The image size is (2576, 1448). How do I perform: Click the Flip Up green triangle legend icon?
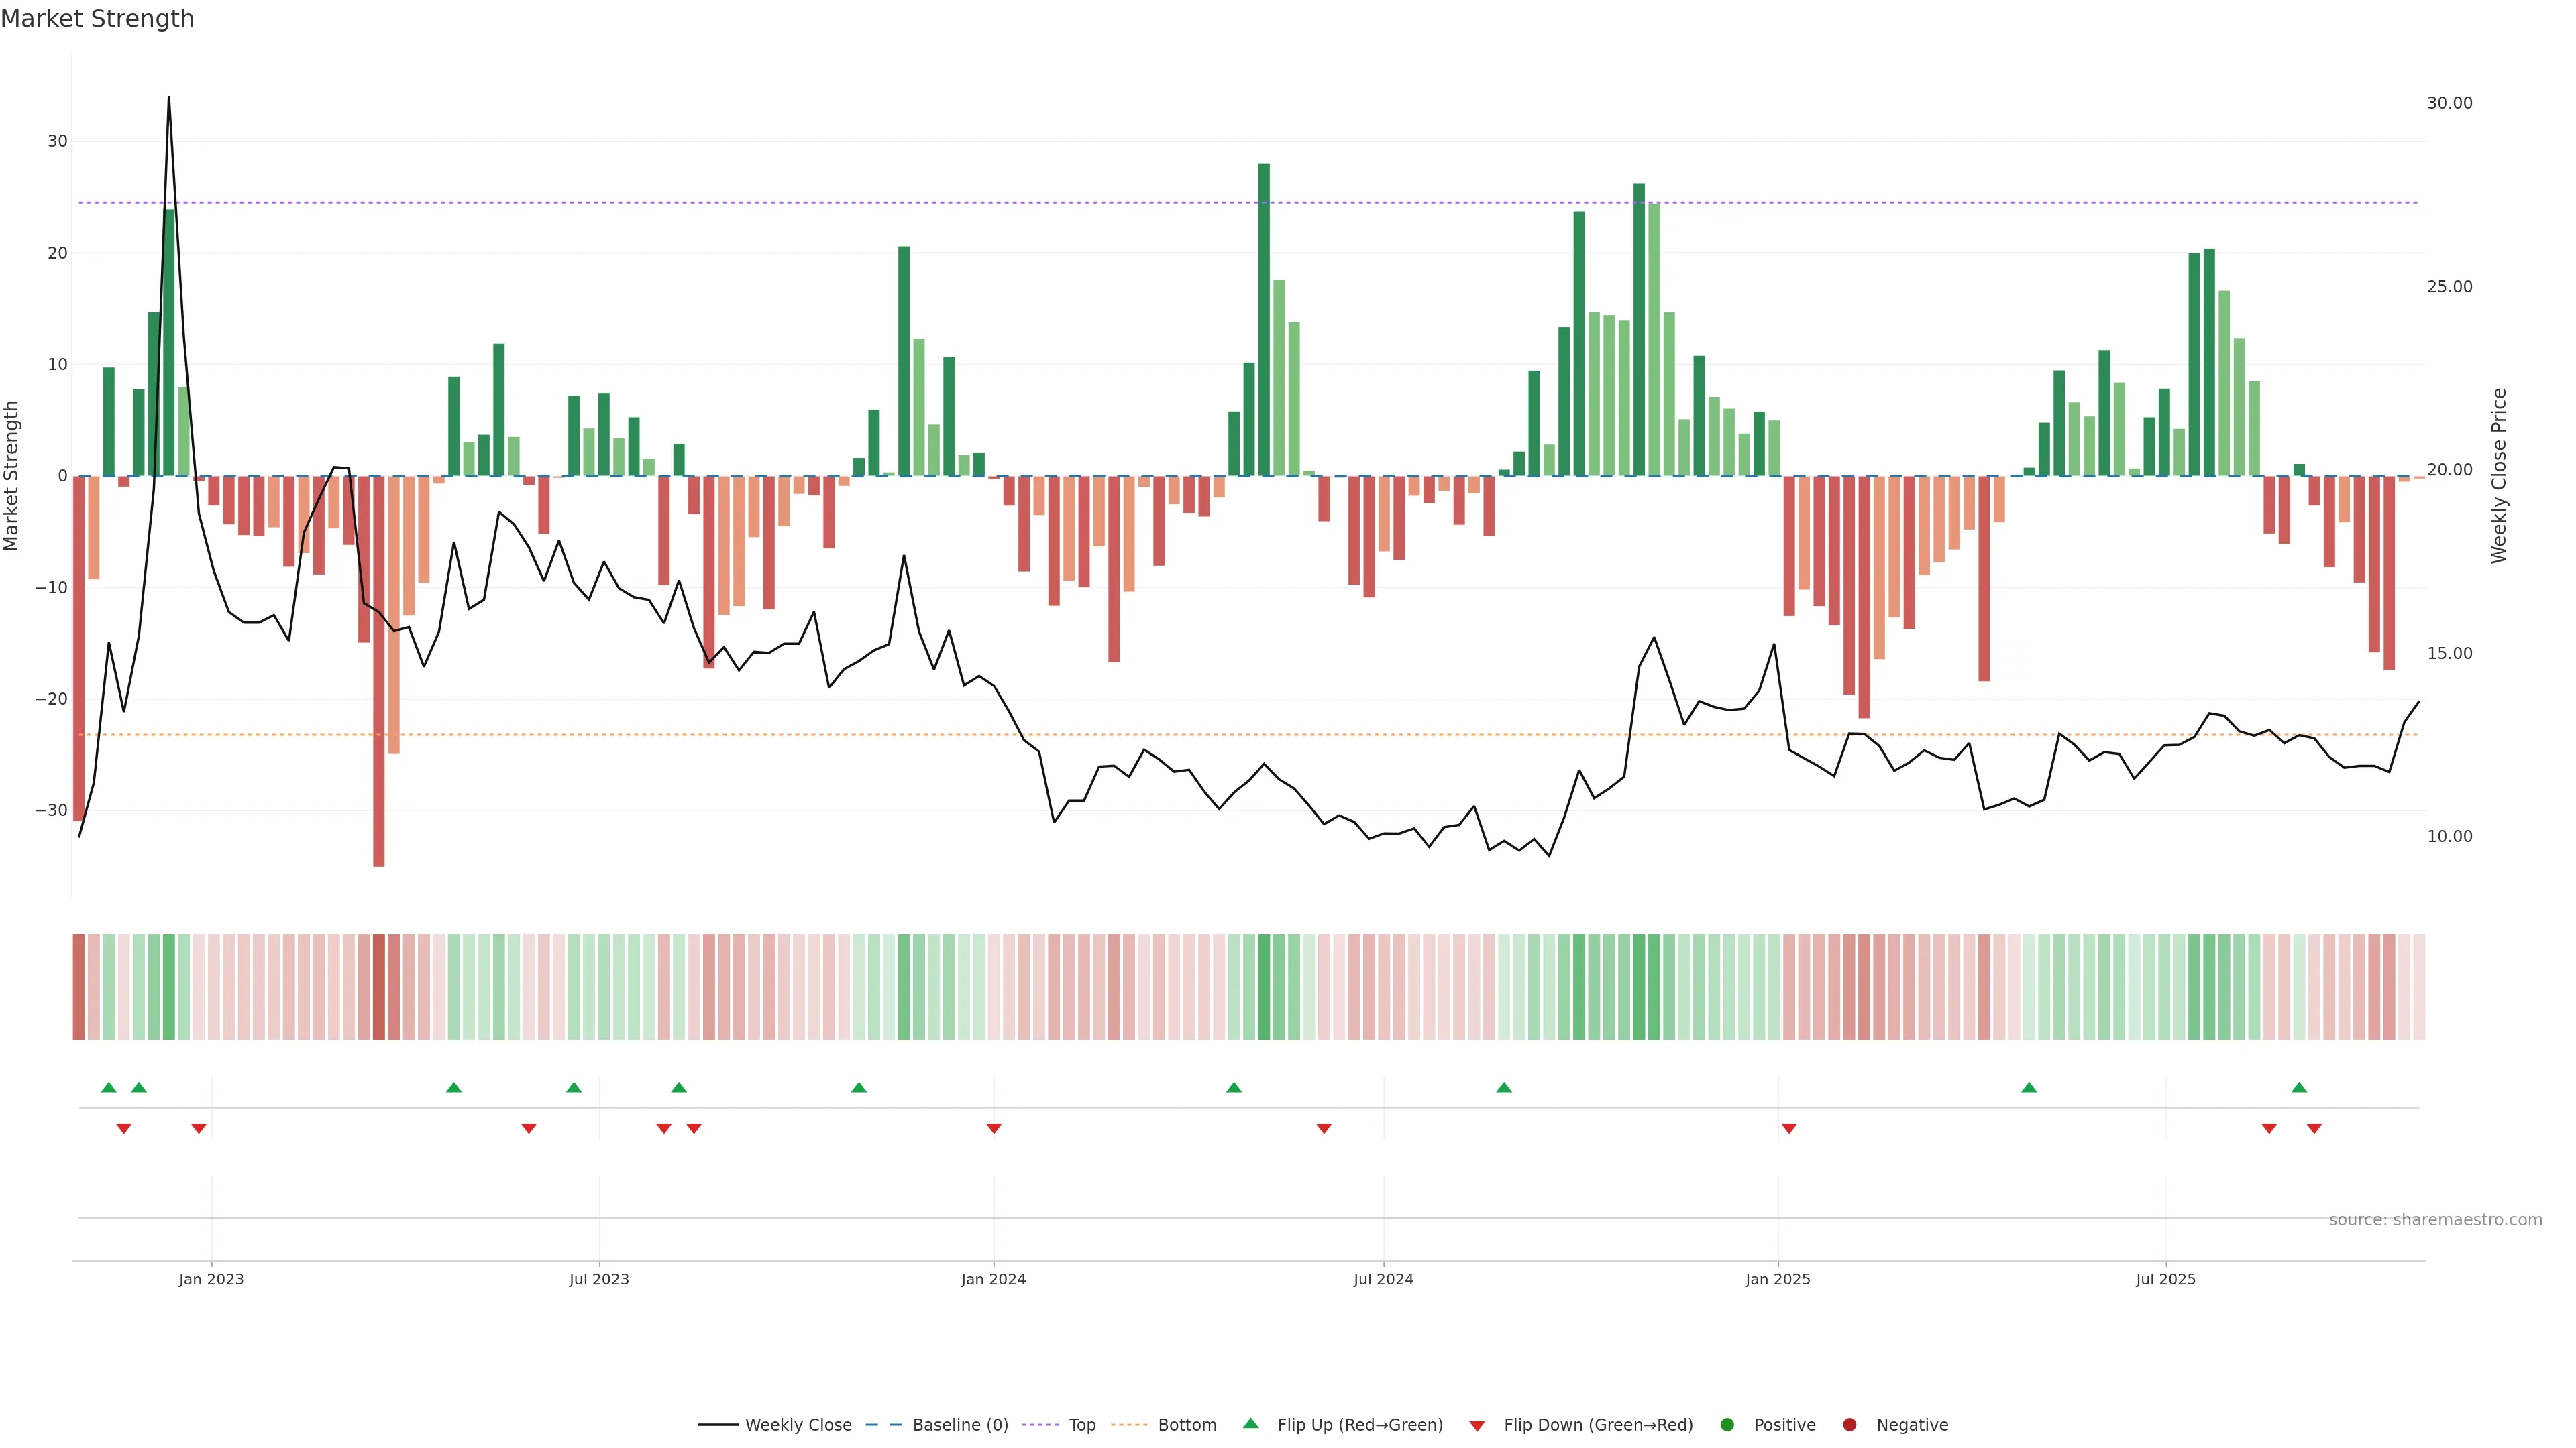click(1250, 1424)
